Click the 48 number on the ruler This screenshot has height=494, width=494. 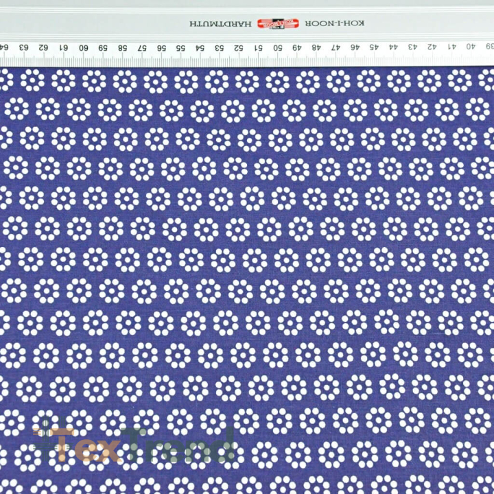click(316, 47)
